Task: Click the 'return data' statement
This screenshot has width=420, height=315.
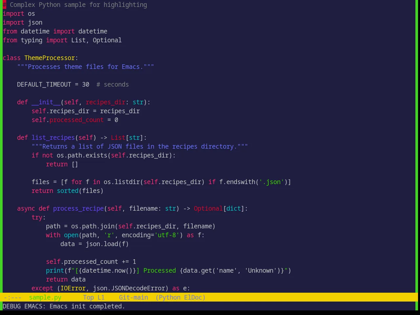Action: click(66, 279)
